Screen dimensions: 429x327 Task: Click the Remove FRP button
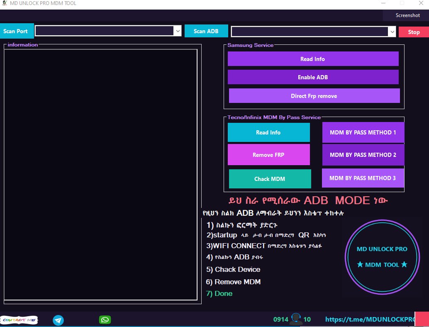[x=269, y=155]
